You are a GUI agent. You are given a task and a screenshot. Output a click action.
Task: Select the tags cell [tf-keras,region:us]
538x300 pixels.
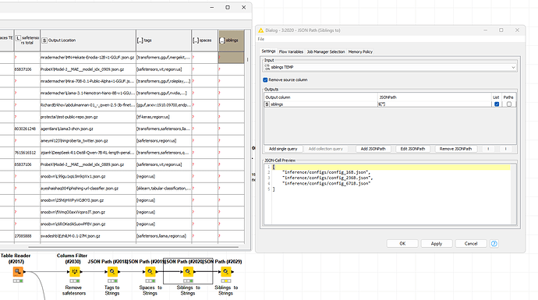tap(164, 117)
